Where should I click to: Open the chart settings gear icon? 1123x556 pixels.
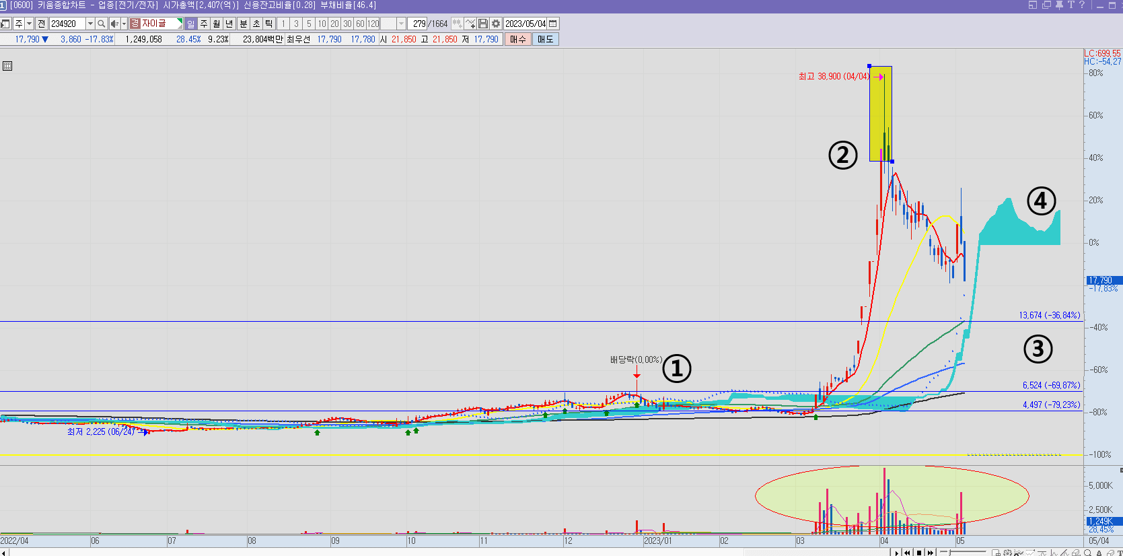pyautogui.click(x=496, y=24)
